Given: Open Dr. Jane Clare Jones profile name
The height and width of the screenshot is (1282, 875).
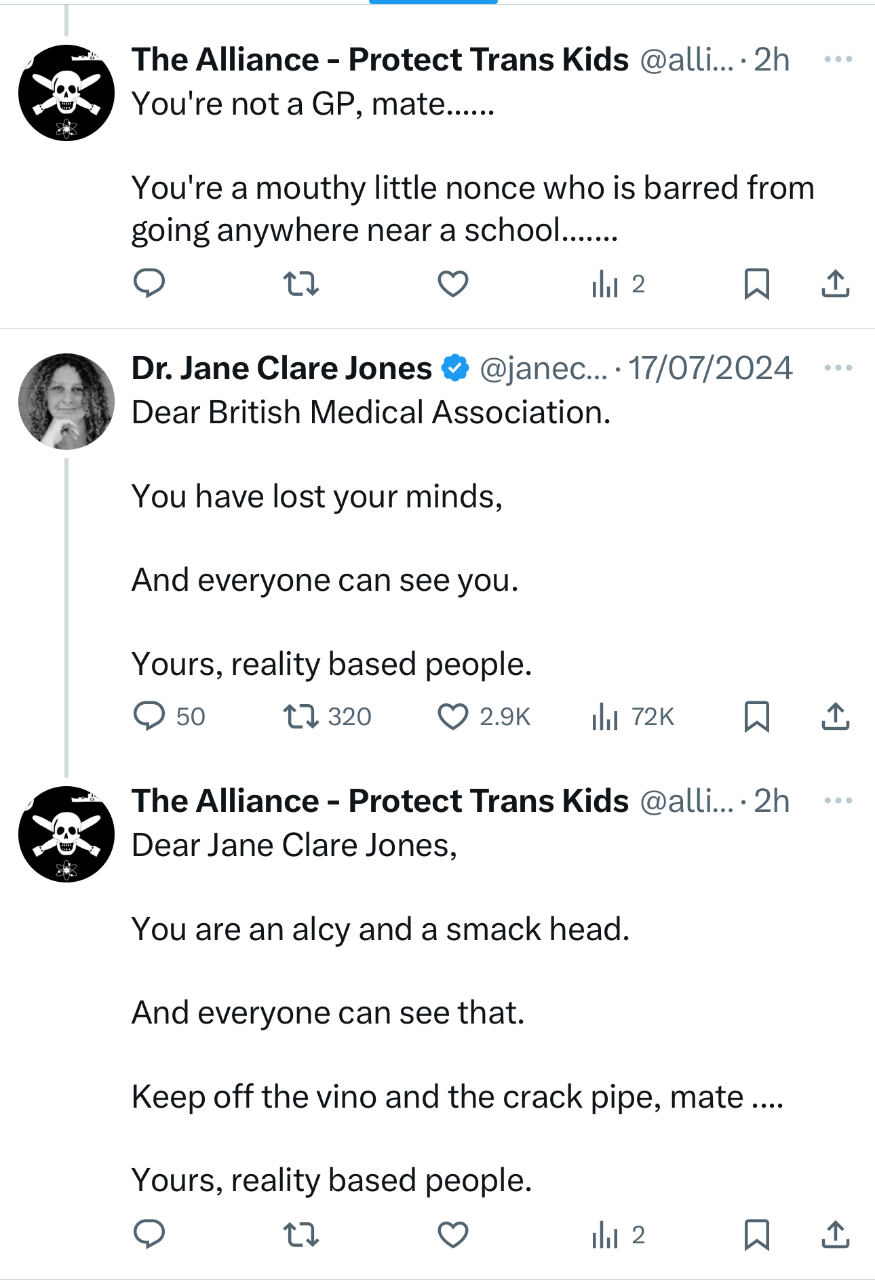Looking at the screenshot, I should click(x=281, y=368).
